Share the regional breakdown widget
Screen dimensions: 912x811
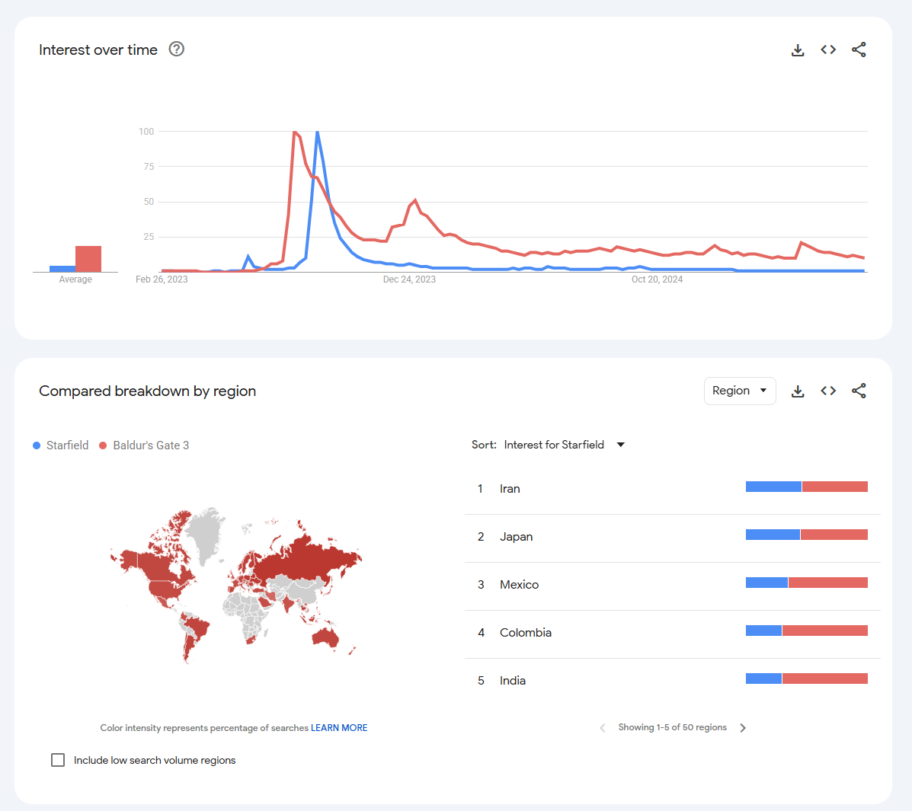859,391
